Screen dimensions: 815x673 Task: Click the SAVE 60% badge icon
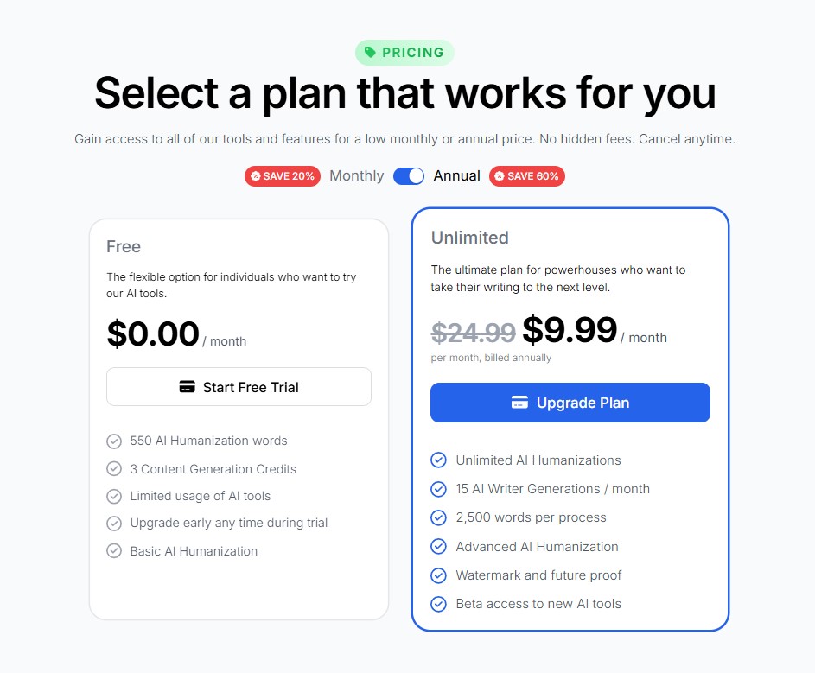(x=499, y=176)
